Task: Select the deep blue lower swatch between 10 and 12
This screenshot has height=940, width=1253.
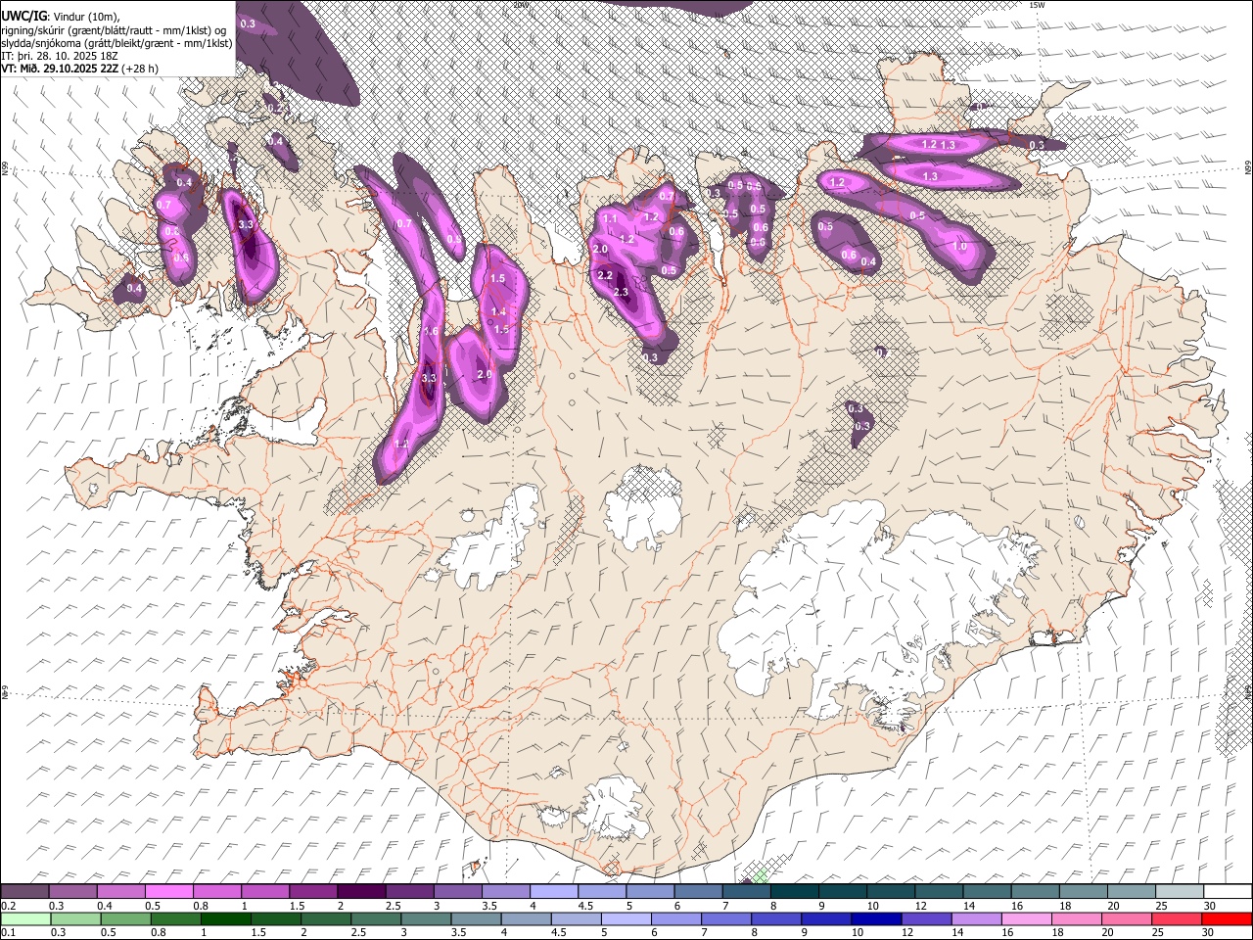Action: [876, 919]
